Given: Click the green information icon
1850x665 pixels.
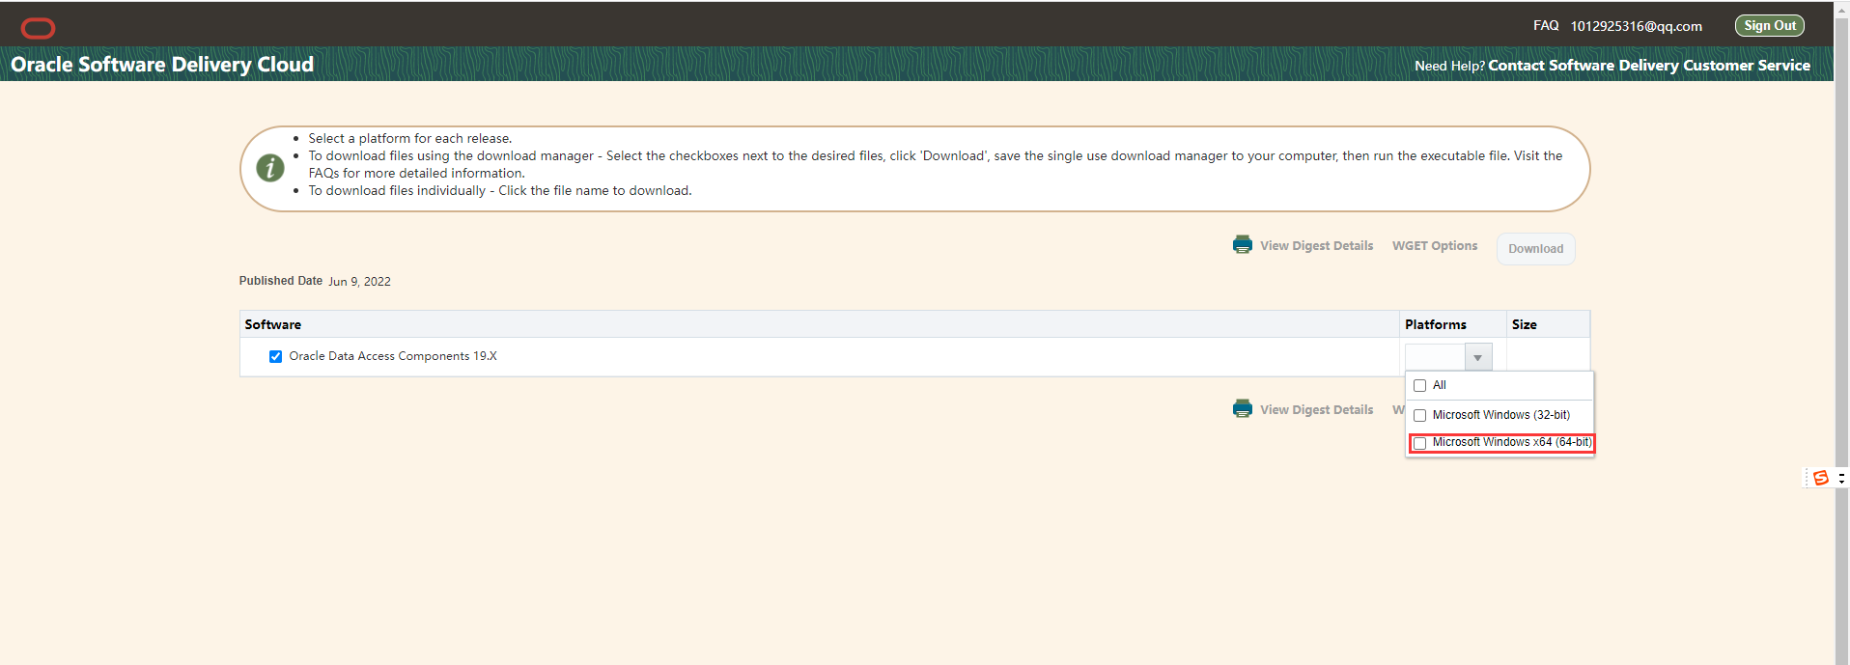Looking at the screenshot, I should [270, 168].
